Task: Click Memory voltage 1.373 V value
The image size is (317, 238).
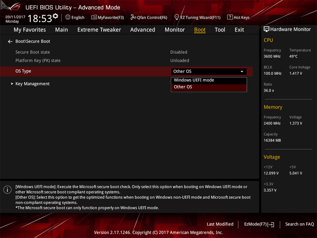Action: (x=295, y=123)
